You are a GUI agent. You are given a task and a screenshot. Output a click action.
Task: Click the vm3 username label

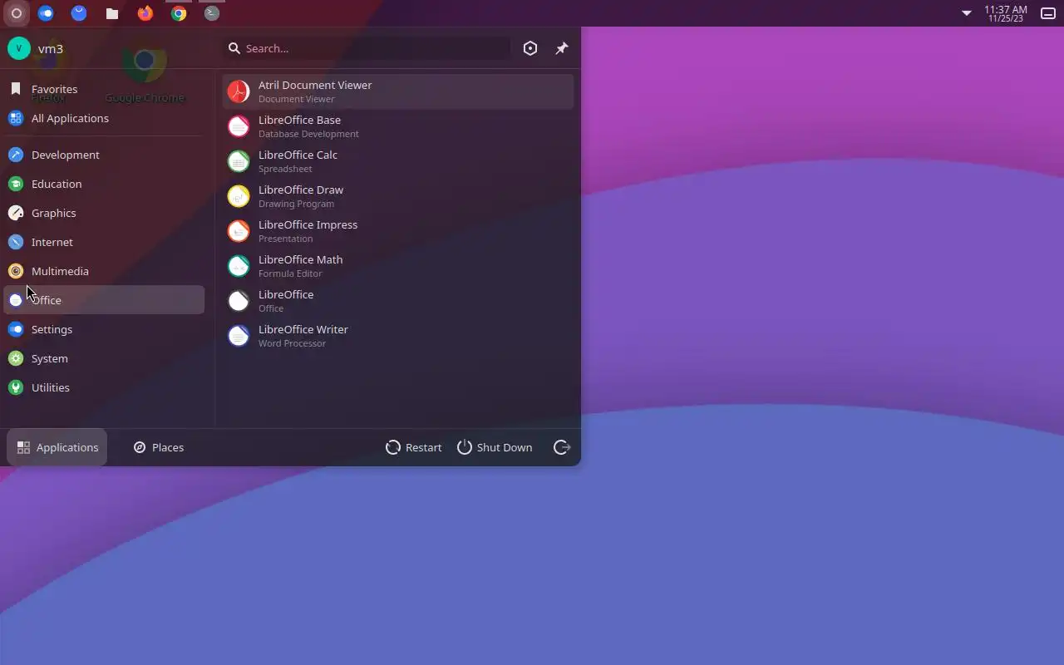[x=51, y=48]
